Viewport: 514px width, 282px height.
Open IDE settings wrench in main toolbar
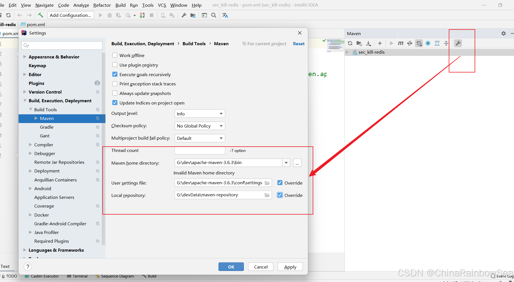coord(184,15)
